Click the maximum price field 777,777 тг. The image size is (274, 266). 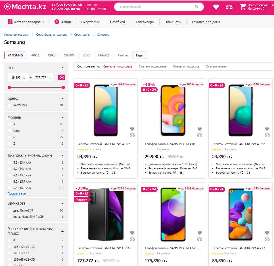tap(43, 77)
